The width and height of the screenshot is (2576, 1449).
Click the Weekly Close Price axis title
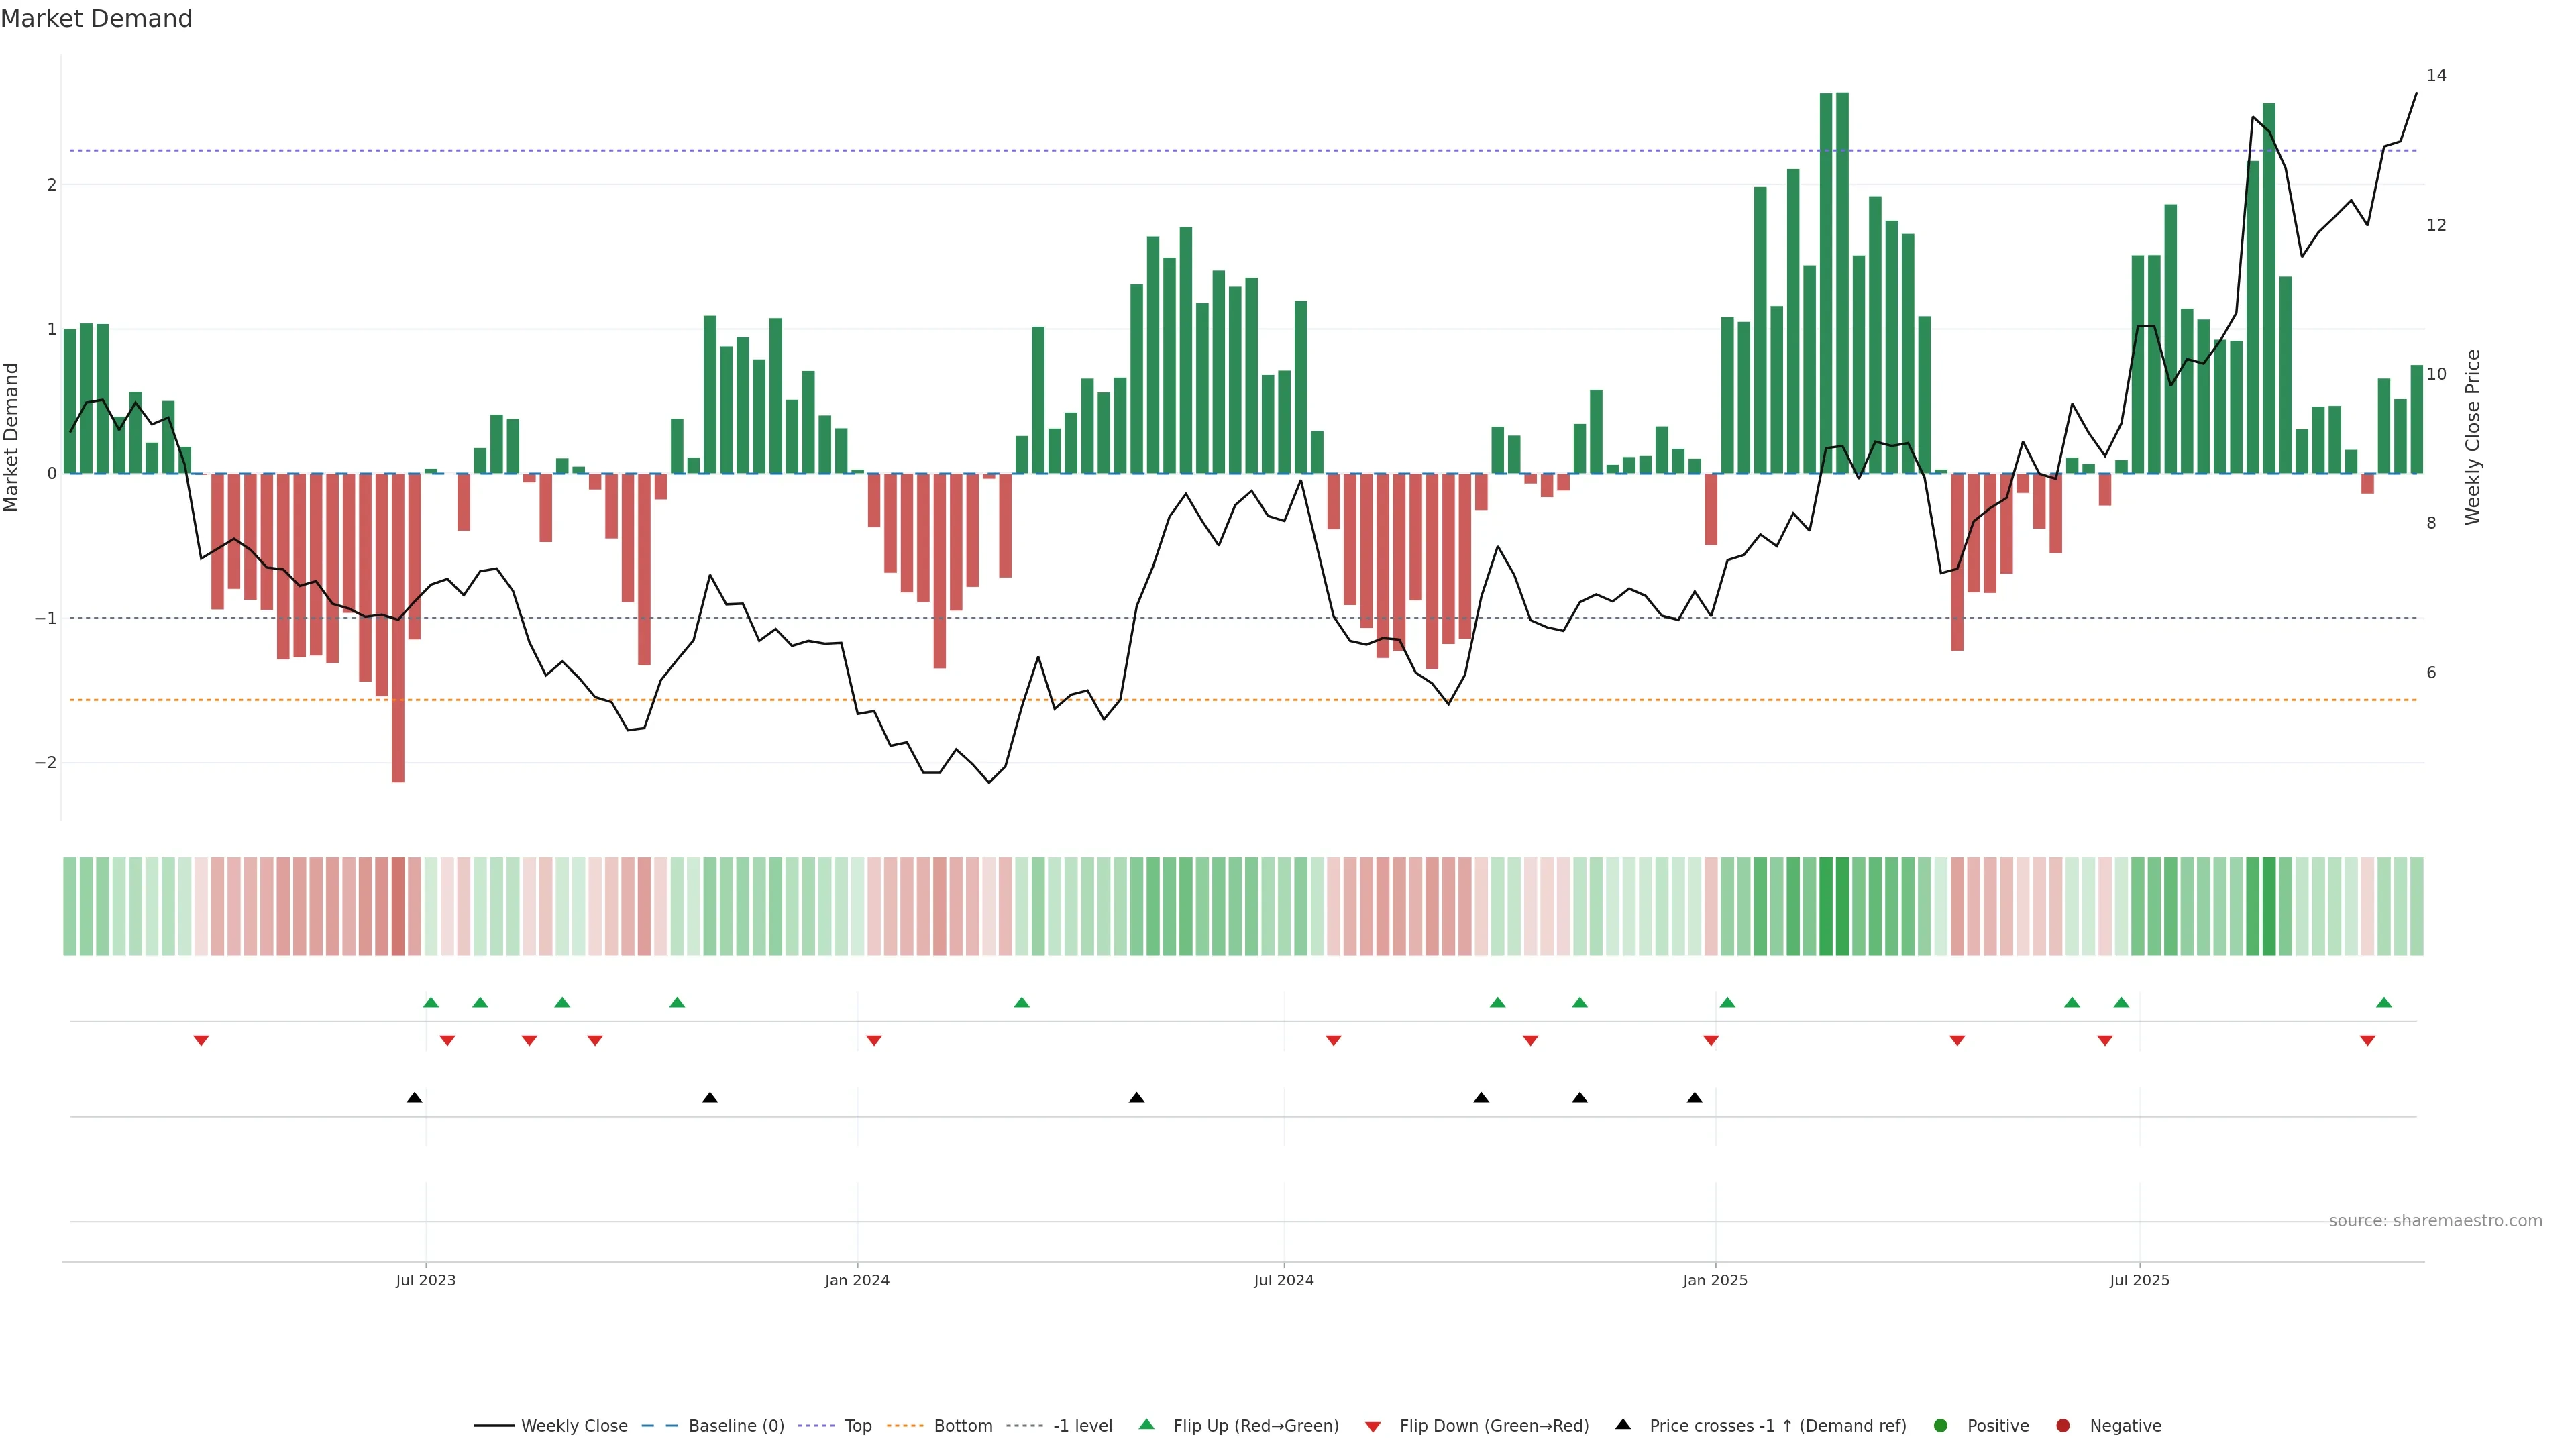pyautogui.click(x=2472, y=437)
